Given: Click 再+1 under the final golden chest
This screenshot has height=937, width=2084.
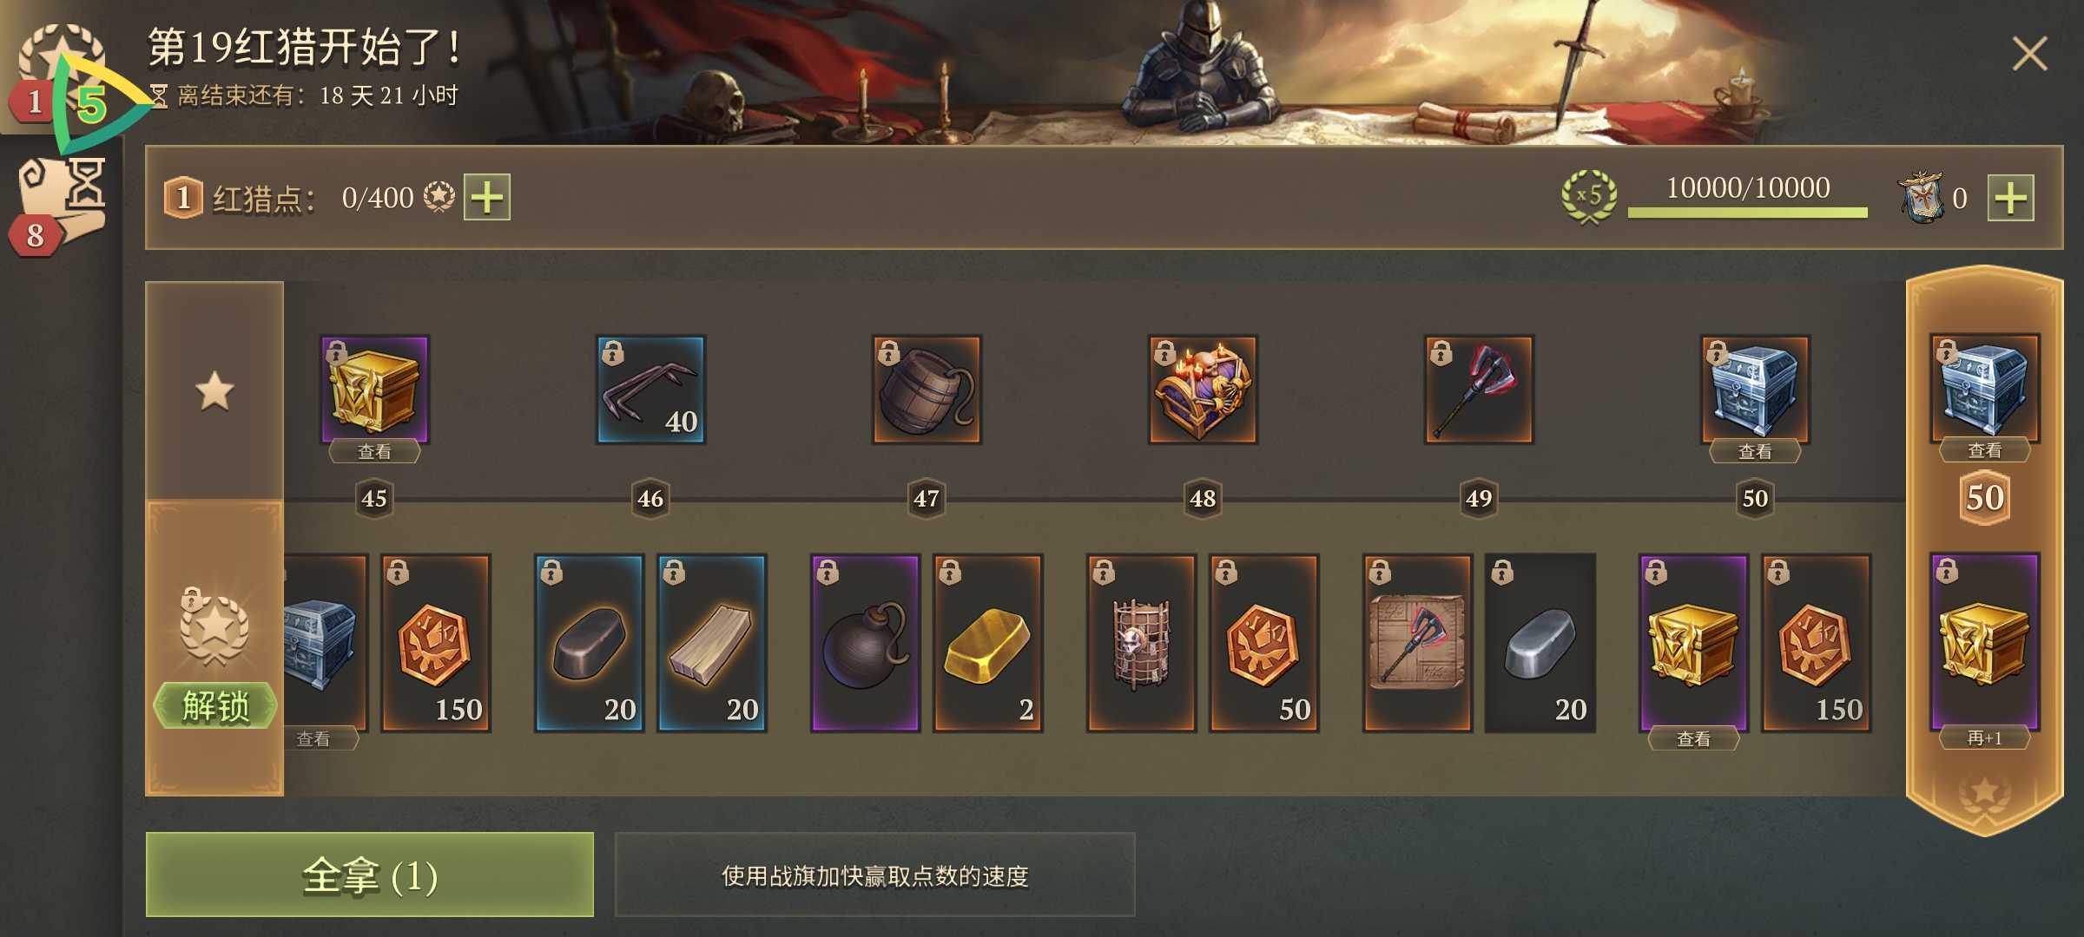Looking at the screenshot, I should (x=1984, y=738).
